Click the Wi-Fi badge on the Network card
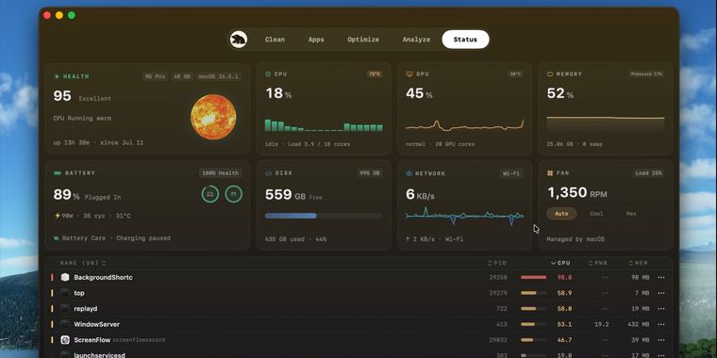 tap(511, 173)
